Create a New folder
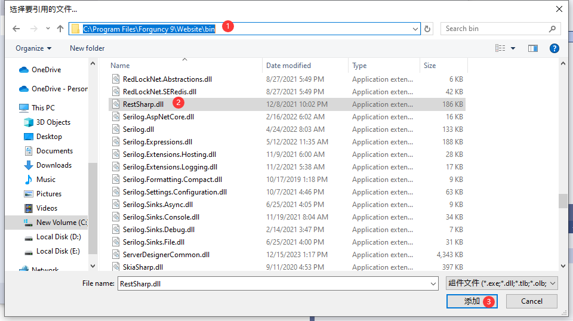The image size is (573, 321). point(87,48)
